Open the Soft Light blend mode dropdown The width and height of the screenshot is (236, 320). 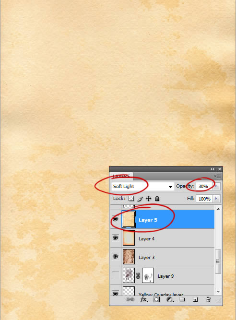click(143, 186)
